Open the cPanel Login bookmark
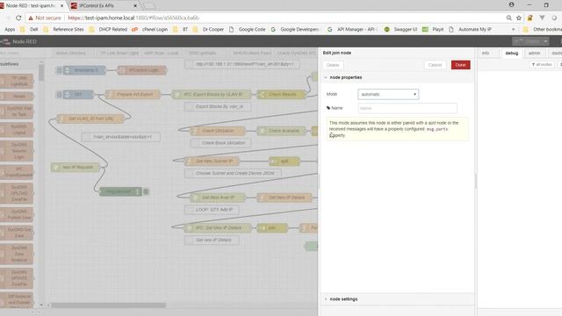This screenshot has height=316, width=562. (150, 29)
